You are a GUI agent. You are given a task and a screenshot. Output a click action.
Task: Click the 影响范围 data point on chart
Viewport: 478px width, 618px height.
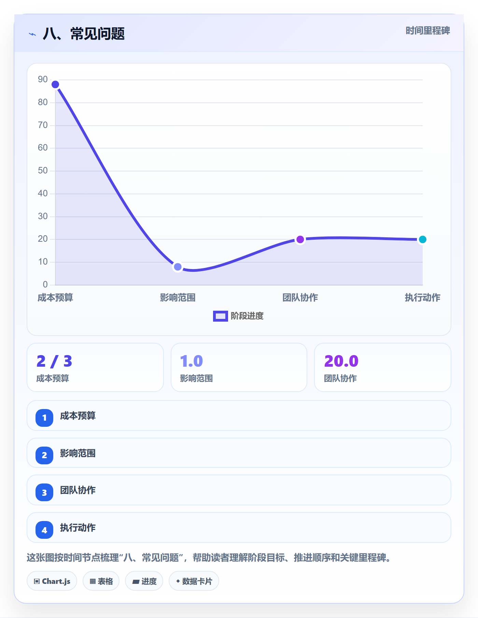[x=178, y=267]
